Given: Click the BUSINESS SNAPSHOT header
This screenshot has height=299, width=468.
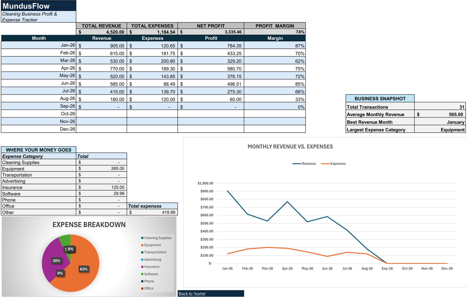Looking at the screenshot, I should pos(380,98).
